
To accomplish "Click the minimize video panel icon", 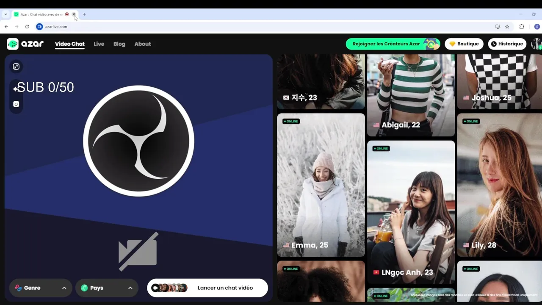I will [x=16, y=67].
